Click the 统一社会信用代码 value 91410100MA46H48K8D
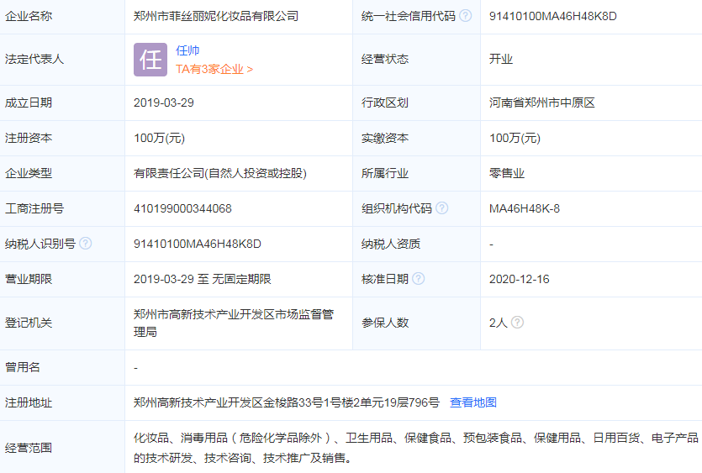Viewport: 702px width, 473px height. [x=552, y=16]
